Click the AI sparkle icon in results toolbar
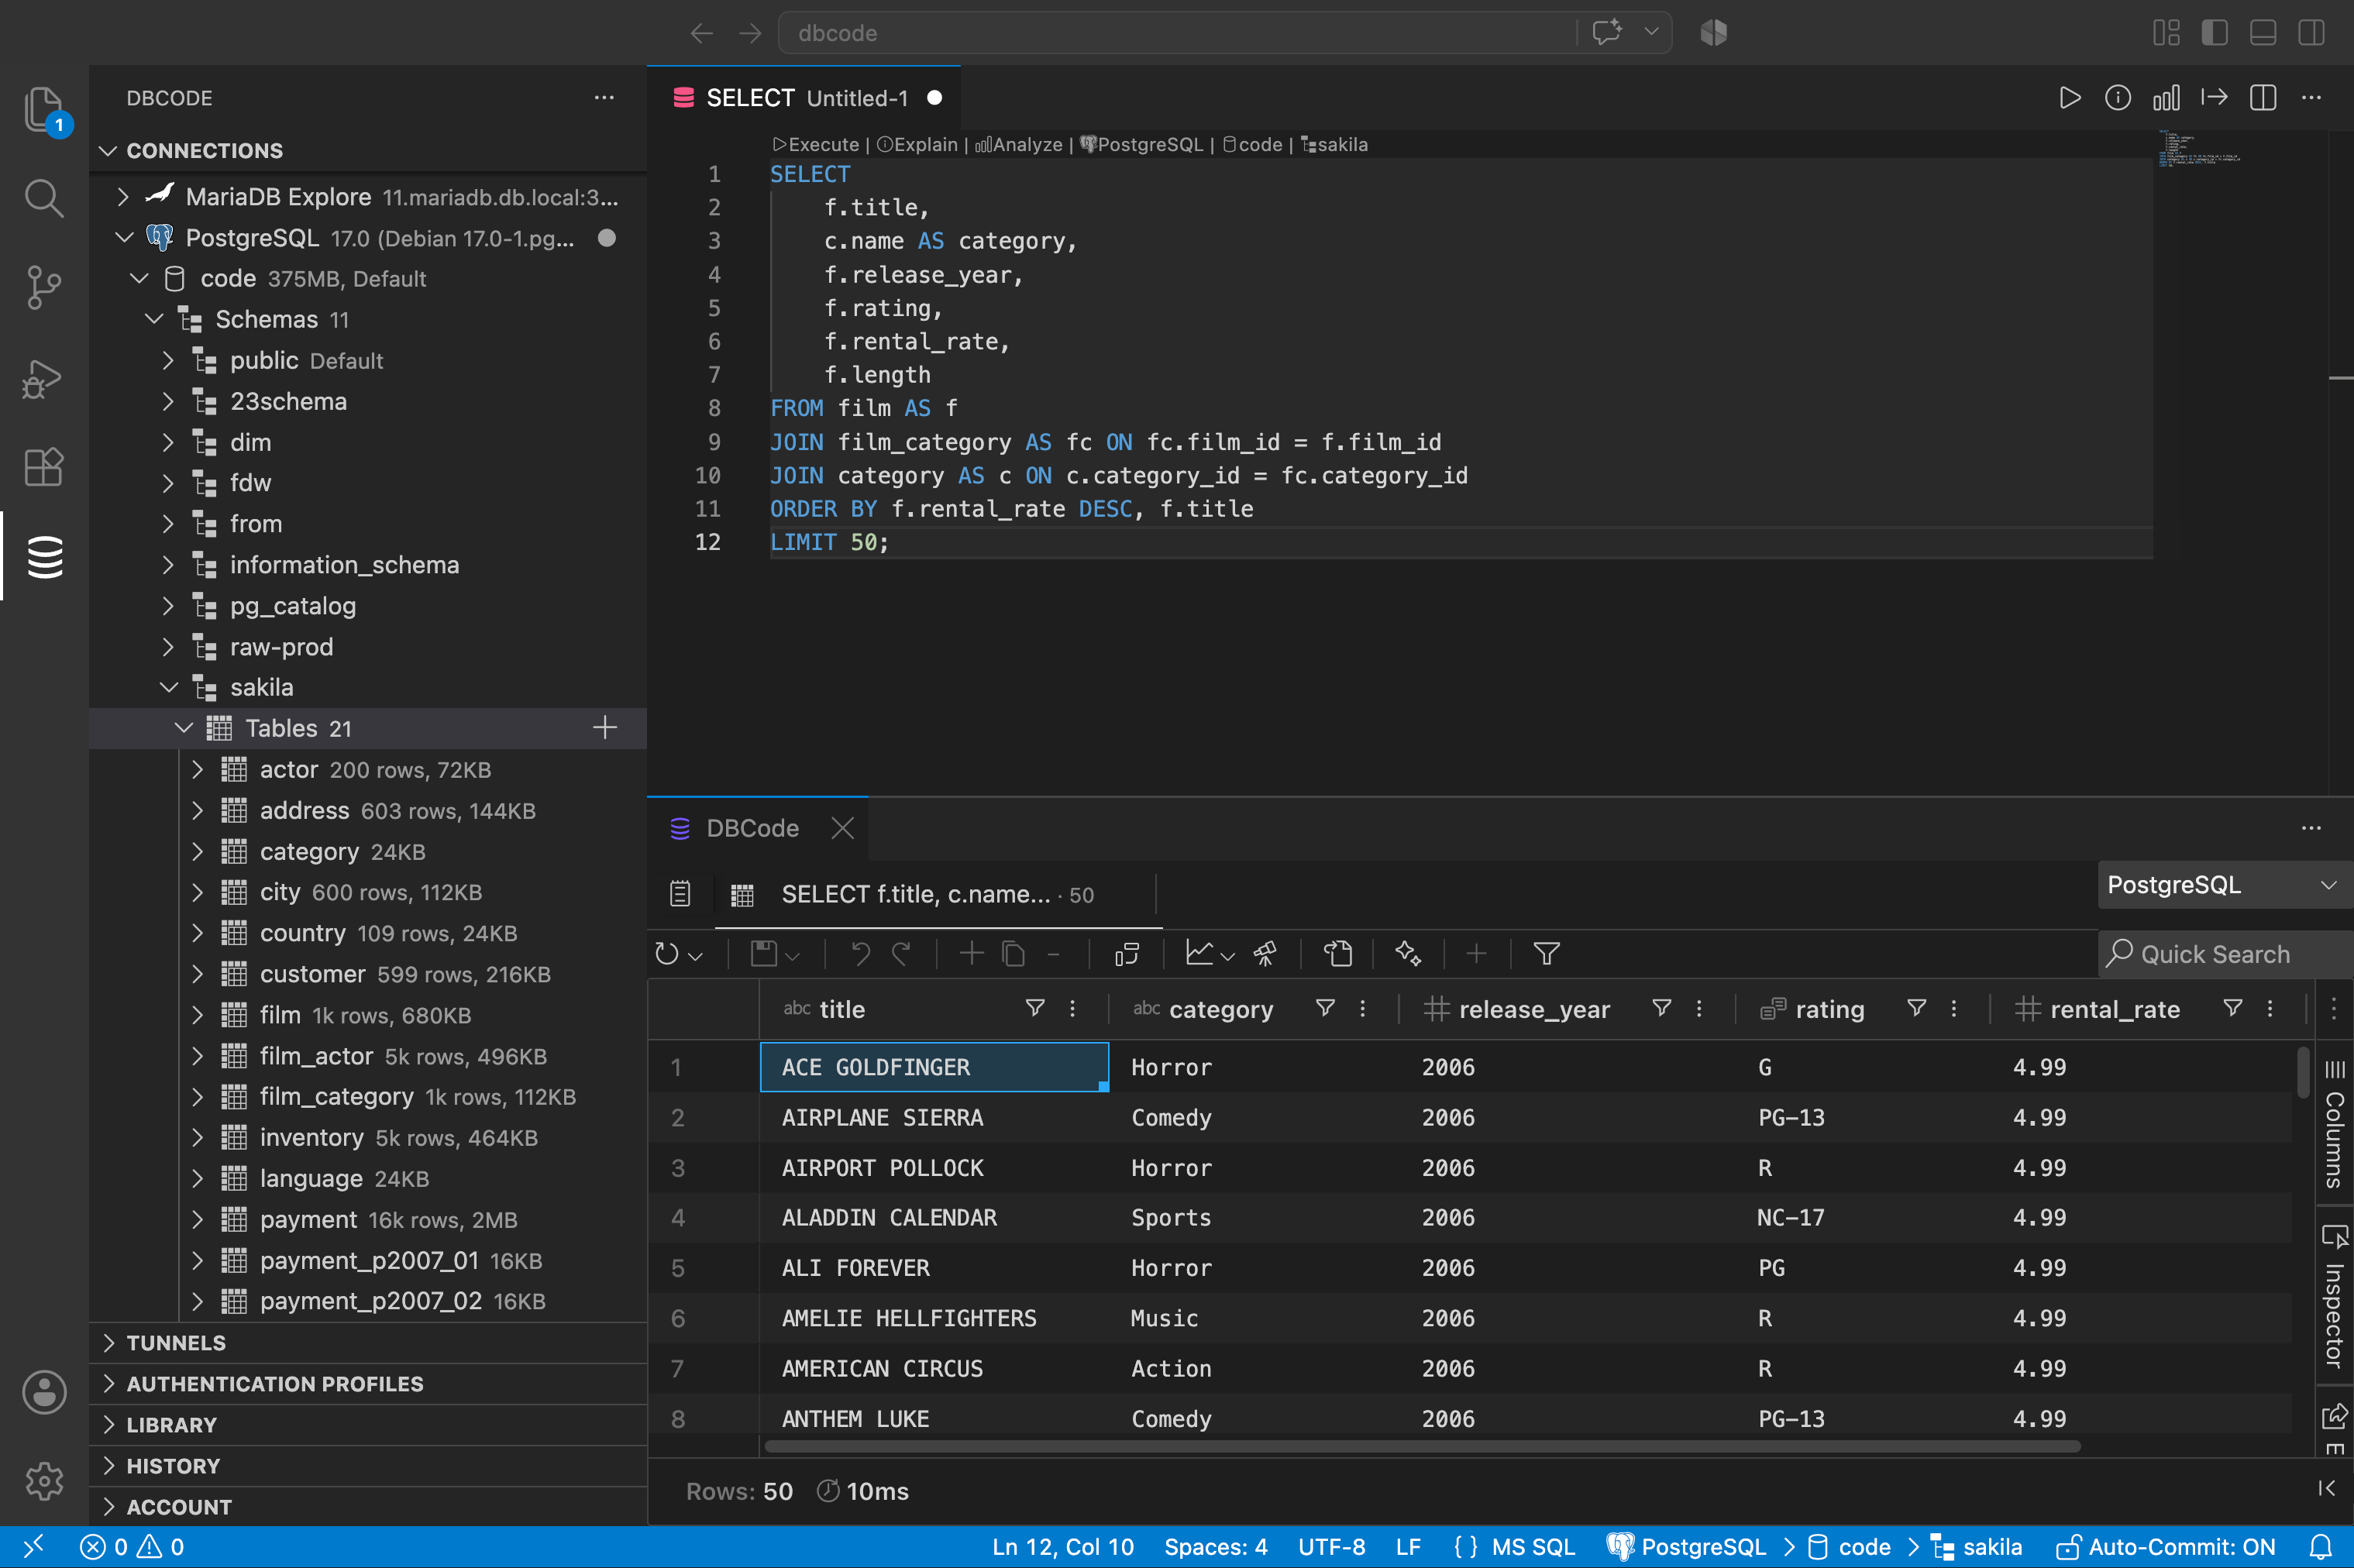This screenshot has width=2354, height=1568. pyautogui.click(x=1408, y=954)
